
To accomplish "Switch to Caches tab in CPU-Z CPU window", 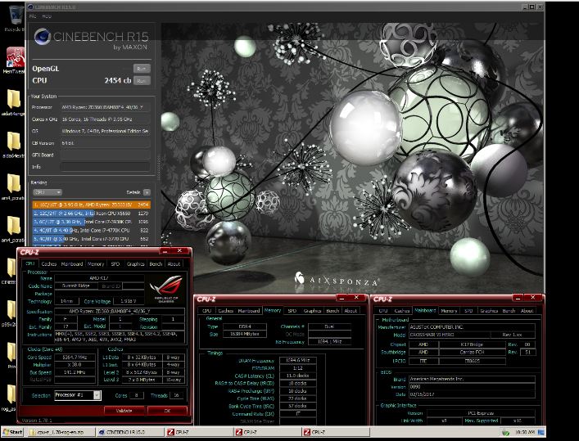I will click(49, 263).
